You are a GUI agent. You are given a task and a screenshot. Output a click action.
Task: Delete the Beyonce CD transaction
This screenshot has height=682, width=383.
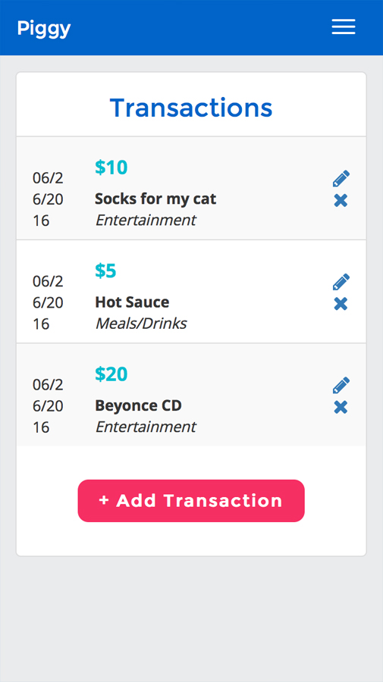[341, 407]
